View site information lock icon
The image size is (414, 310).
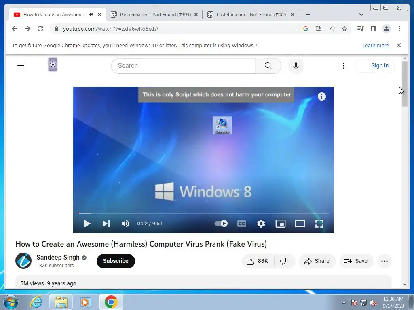(56, 29)
